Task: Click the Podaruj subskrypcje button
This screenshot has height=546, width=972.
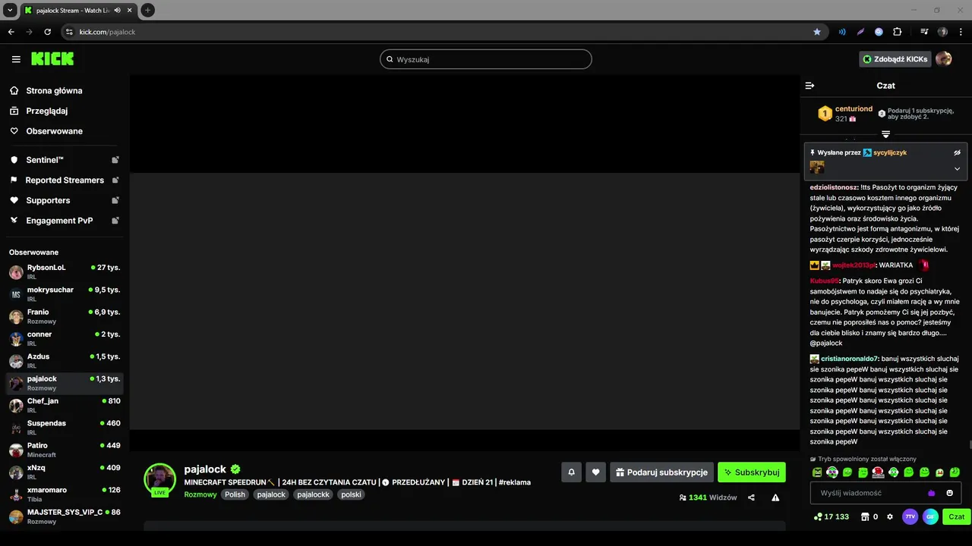Action: click(x=661, y=472)
